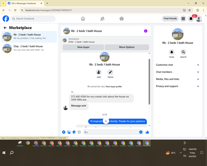The width and height of the screenshot is (207, 166).
Task: Bookmark this page star icon
Action: tap(190, 10)
